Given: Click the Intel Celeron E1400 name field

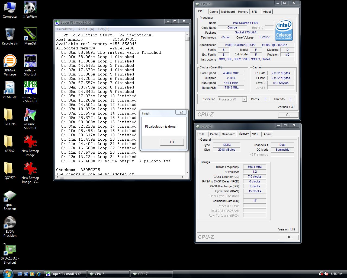Looking at the screenshot, I should [246, 23].
